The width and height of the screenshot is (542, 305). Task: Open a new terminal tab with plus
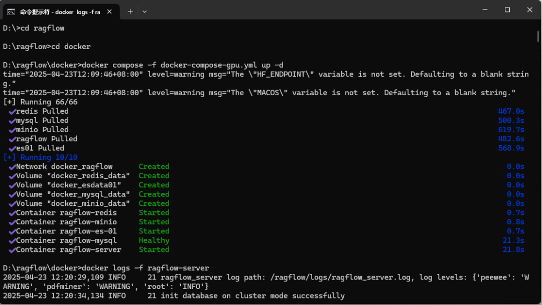(130, 12)
